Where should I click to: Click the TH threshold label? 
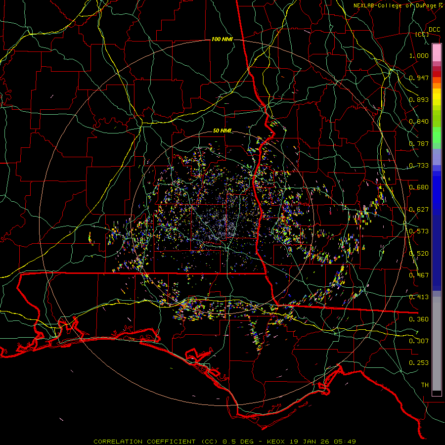click(425, 385)
